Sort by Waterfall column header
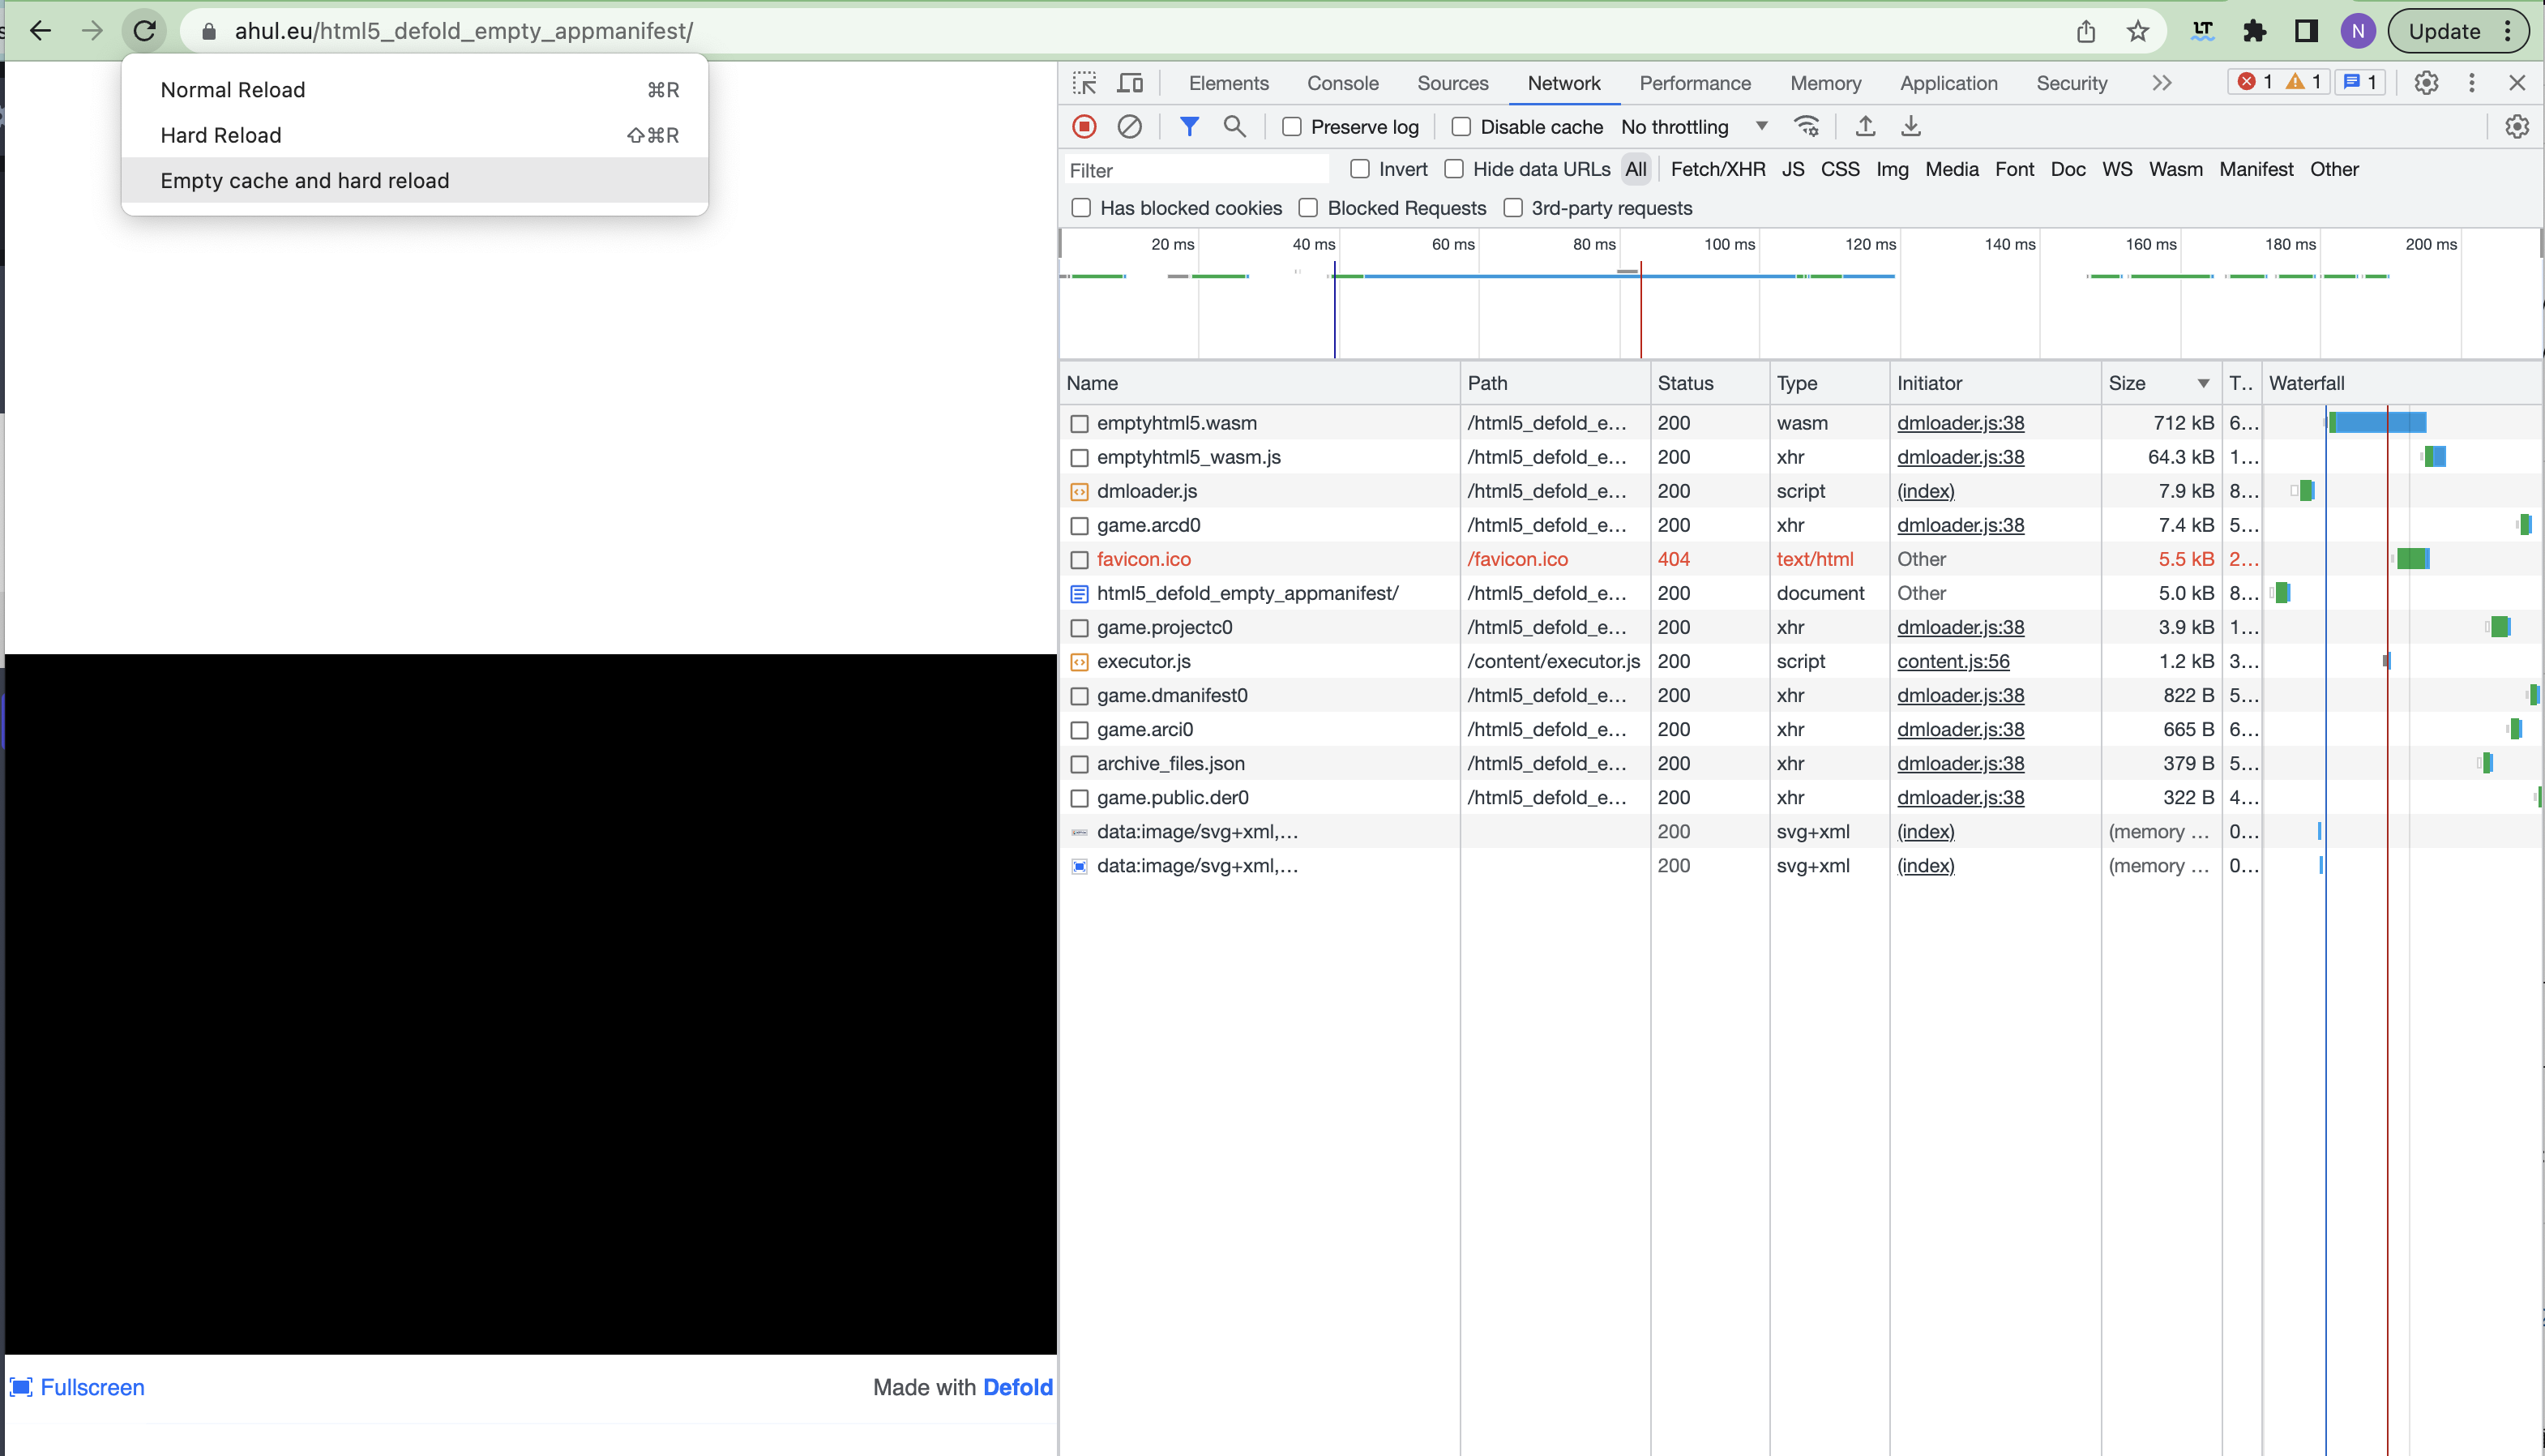 point(2401,383)
